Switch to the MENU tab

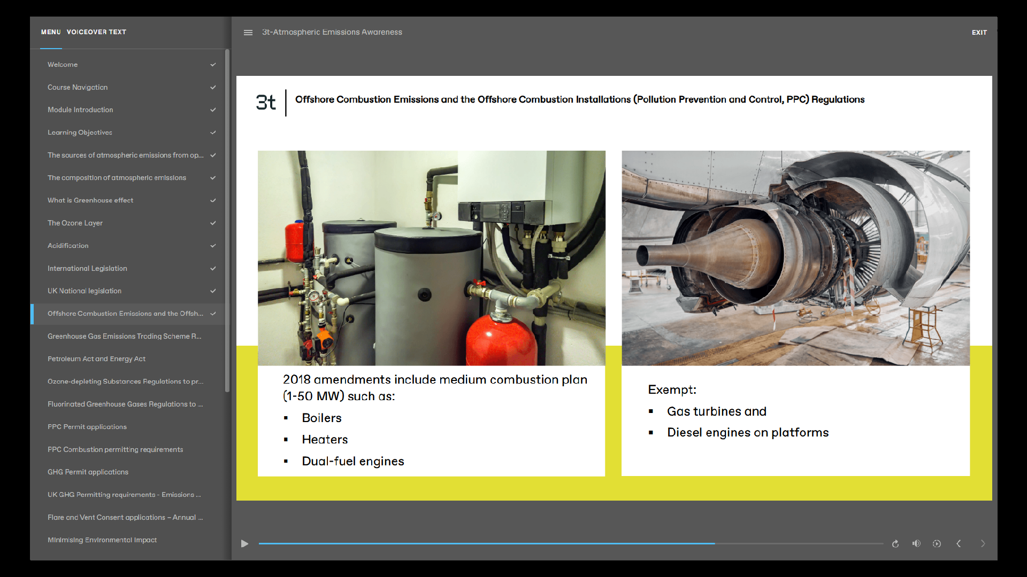tap(51, 32)
